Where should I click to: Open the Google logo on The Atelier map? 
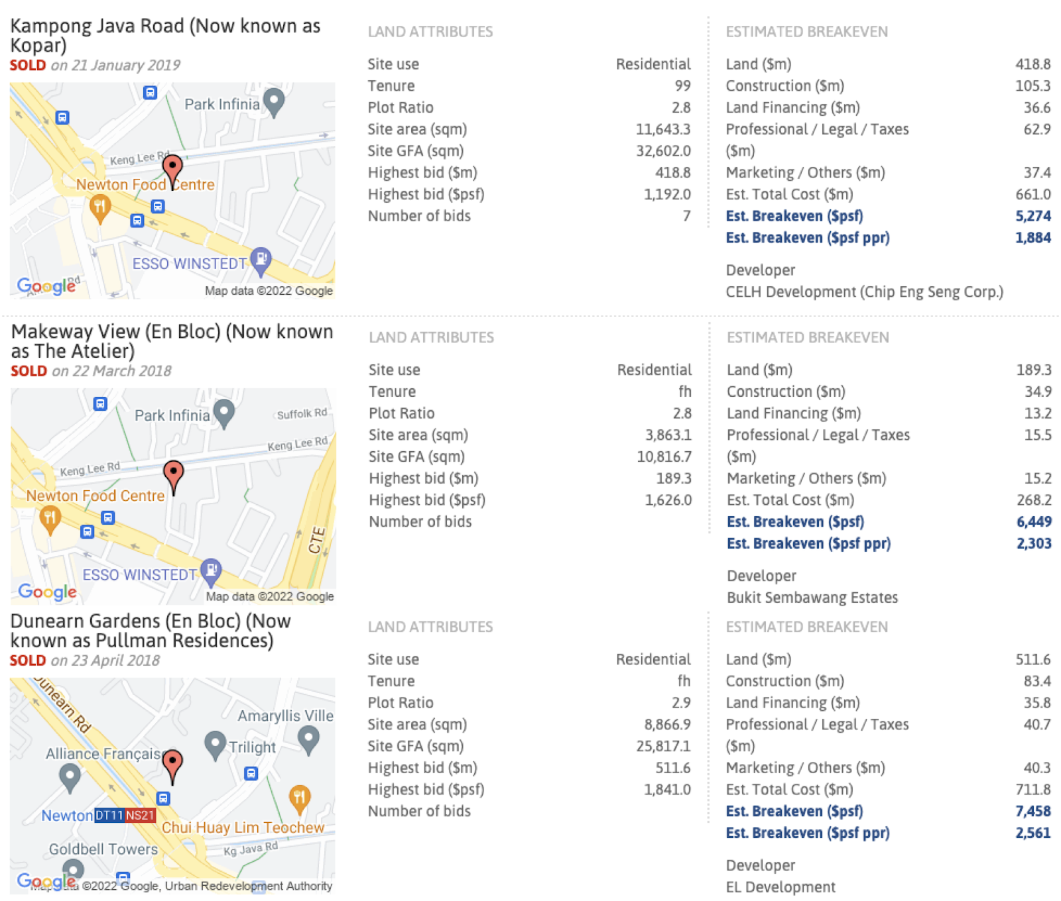tap(47, 592)
